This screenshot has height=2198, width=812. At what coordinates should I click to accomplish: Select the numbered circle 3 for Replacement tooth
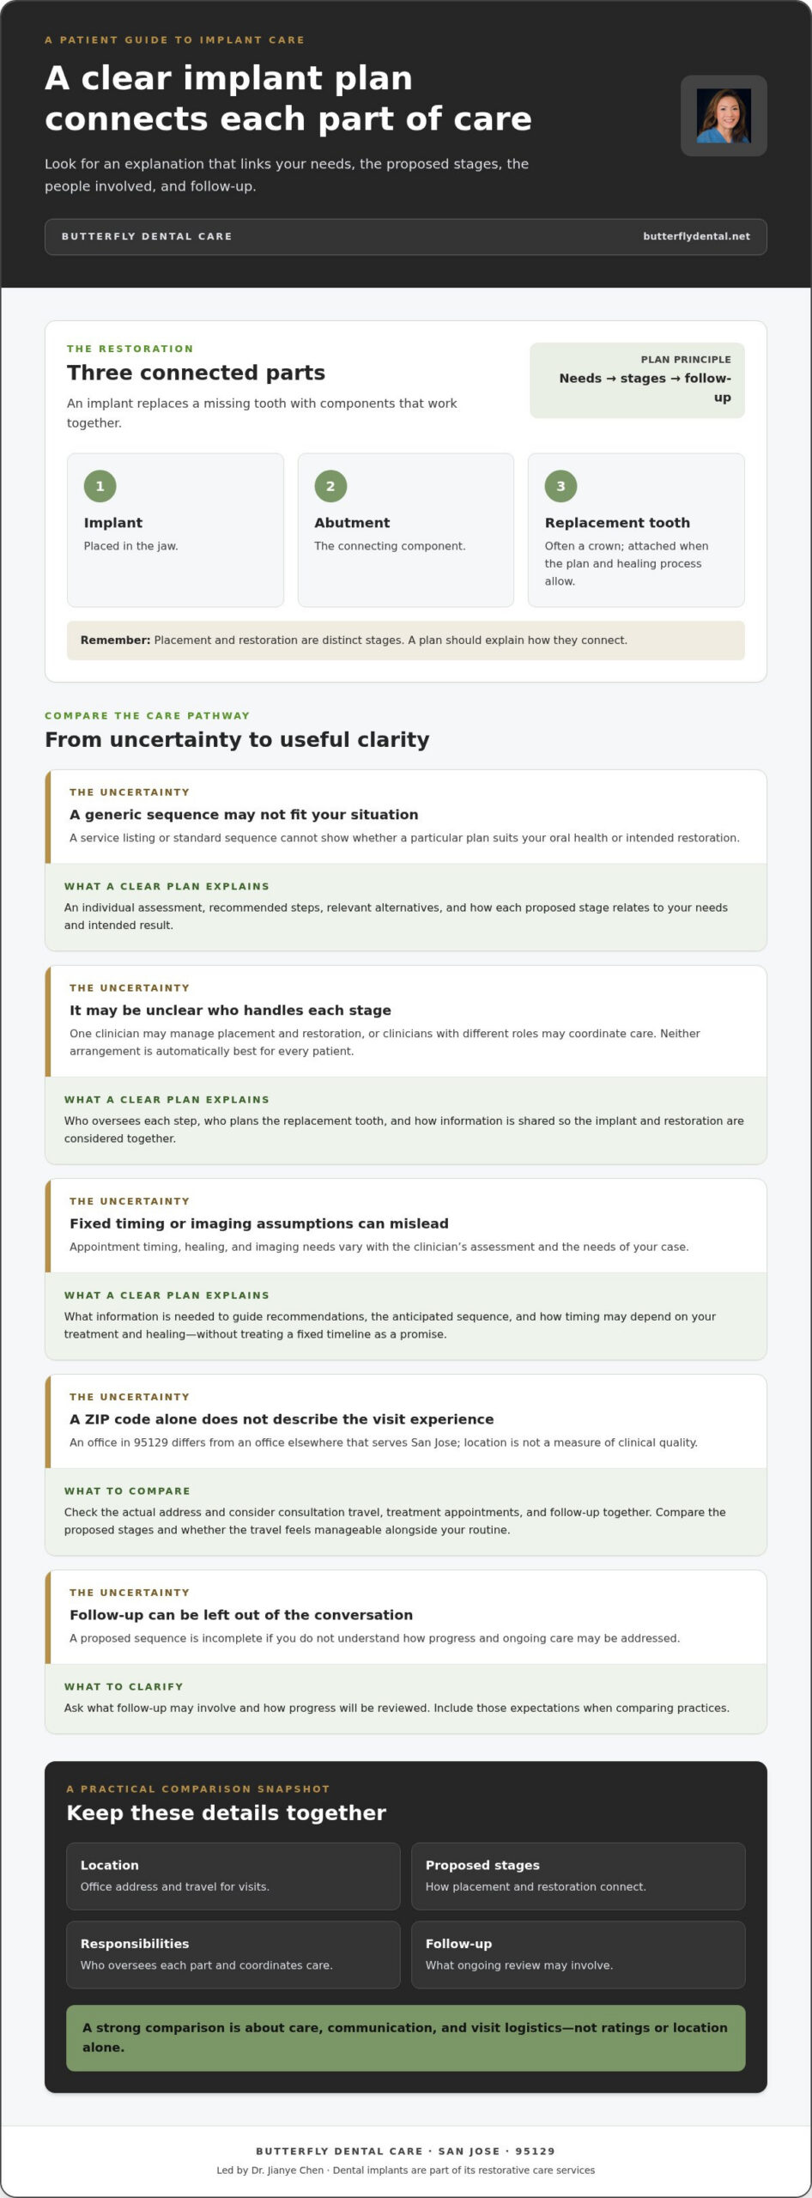pos(561,486)
